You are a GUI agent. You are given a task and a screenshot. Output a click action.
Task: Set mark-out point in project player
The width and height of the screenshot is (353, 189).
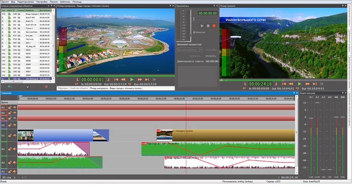276,84
